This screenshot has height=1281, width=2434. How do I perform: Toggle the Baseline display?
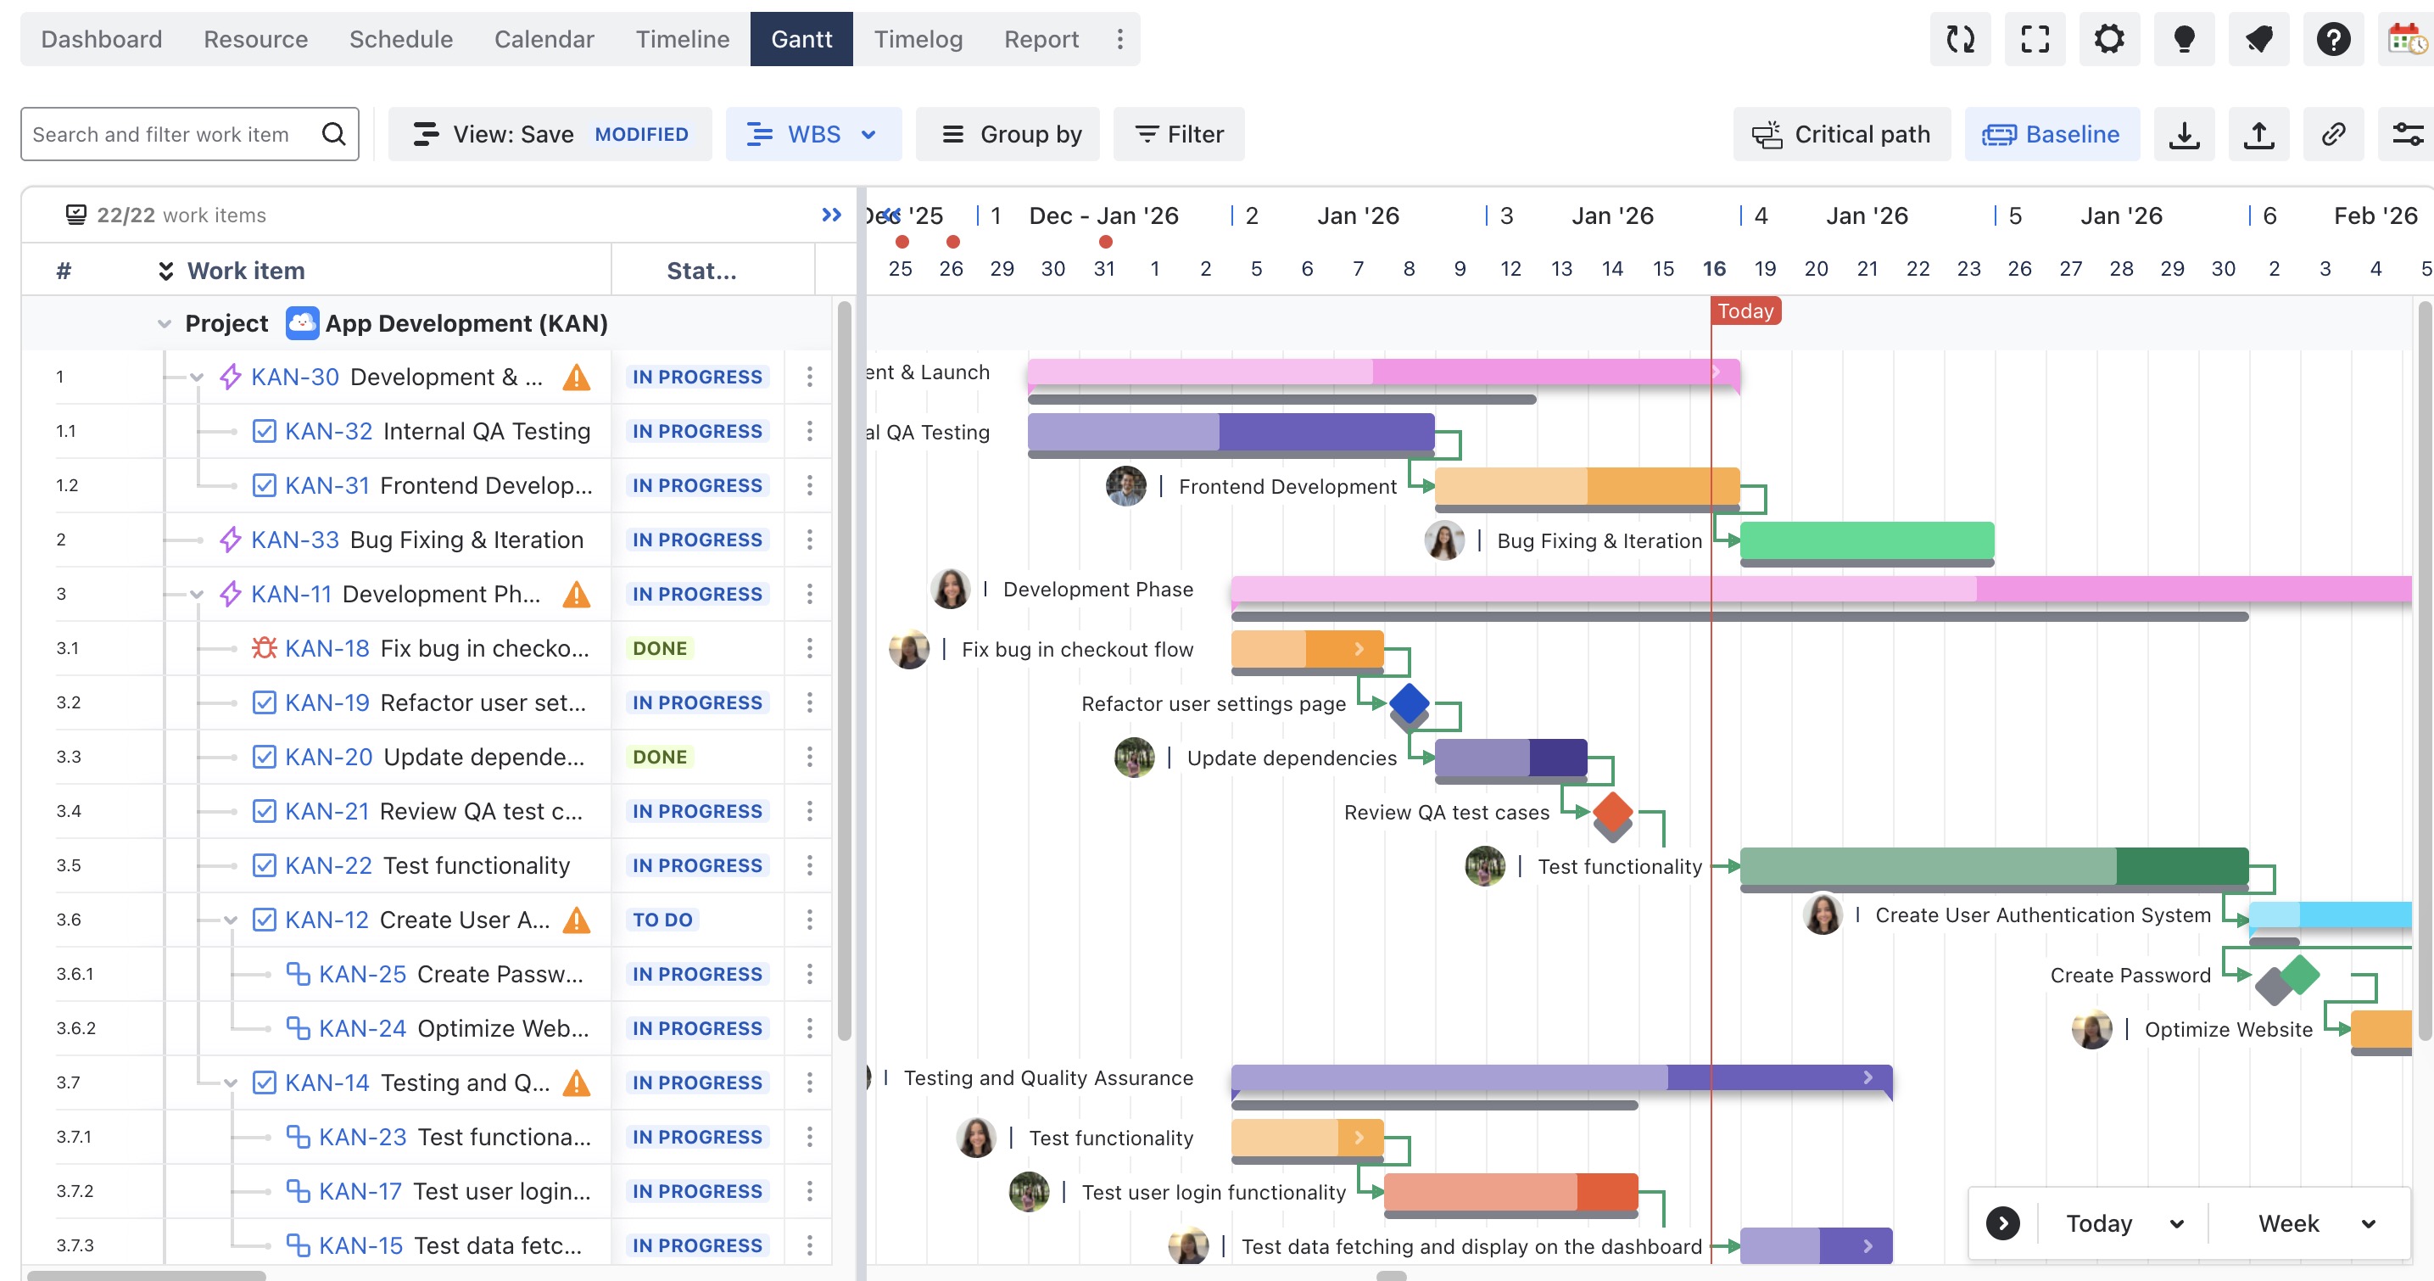point(2052,134)
